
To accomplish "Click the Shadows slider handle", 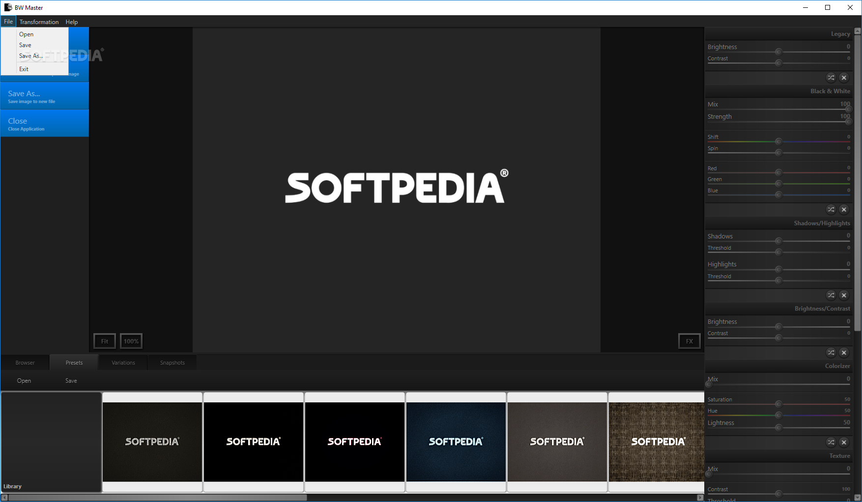I will point(778,241).
